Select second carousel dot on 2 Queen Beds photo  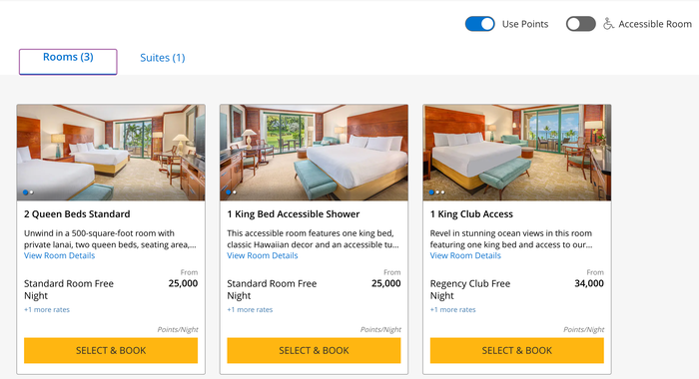coord(32,192)
